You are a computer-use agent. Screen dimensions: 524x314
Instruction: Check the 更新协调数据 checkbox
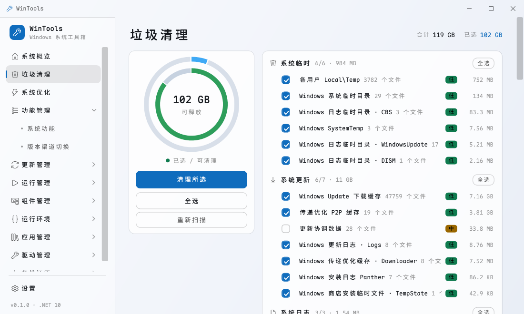click(x=286, y=228)
